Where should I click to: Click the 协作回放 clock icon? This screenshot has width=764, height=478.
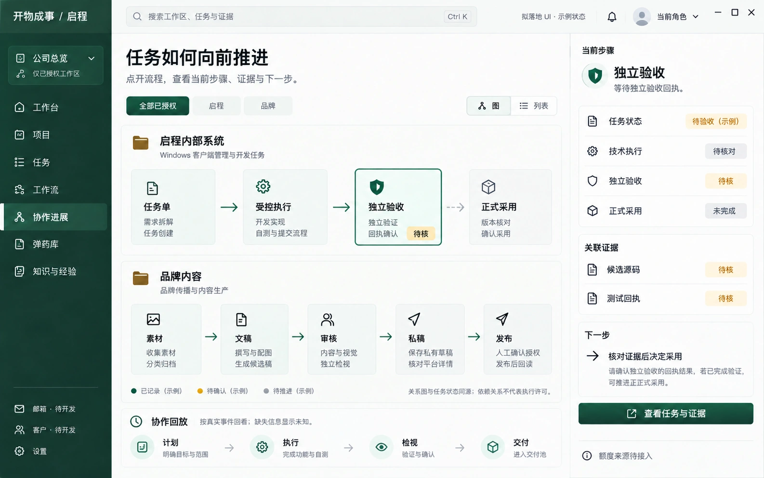[136, 422]
